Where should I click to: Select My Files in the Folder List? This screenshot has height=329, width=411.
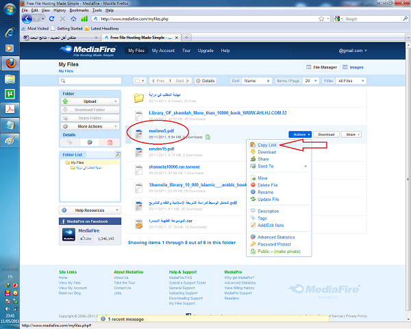pos(77,162)
